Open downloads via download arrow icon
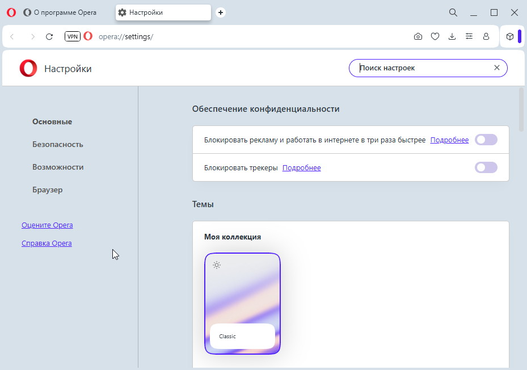527x370 pixels. pyautogui.click(x=452, y=36)
